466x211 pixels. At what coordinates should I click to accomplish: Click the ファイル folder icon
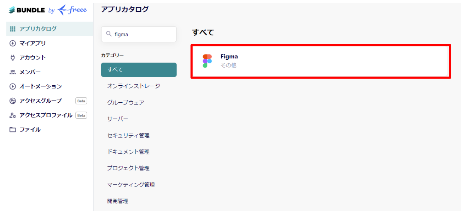point(13,130)
